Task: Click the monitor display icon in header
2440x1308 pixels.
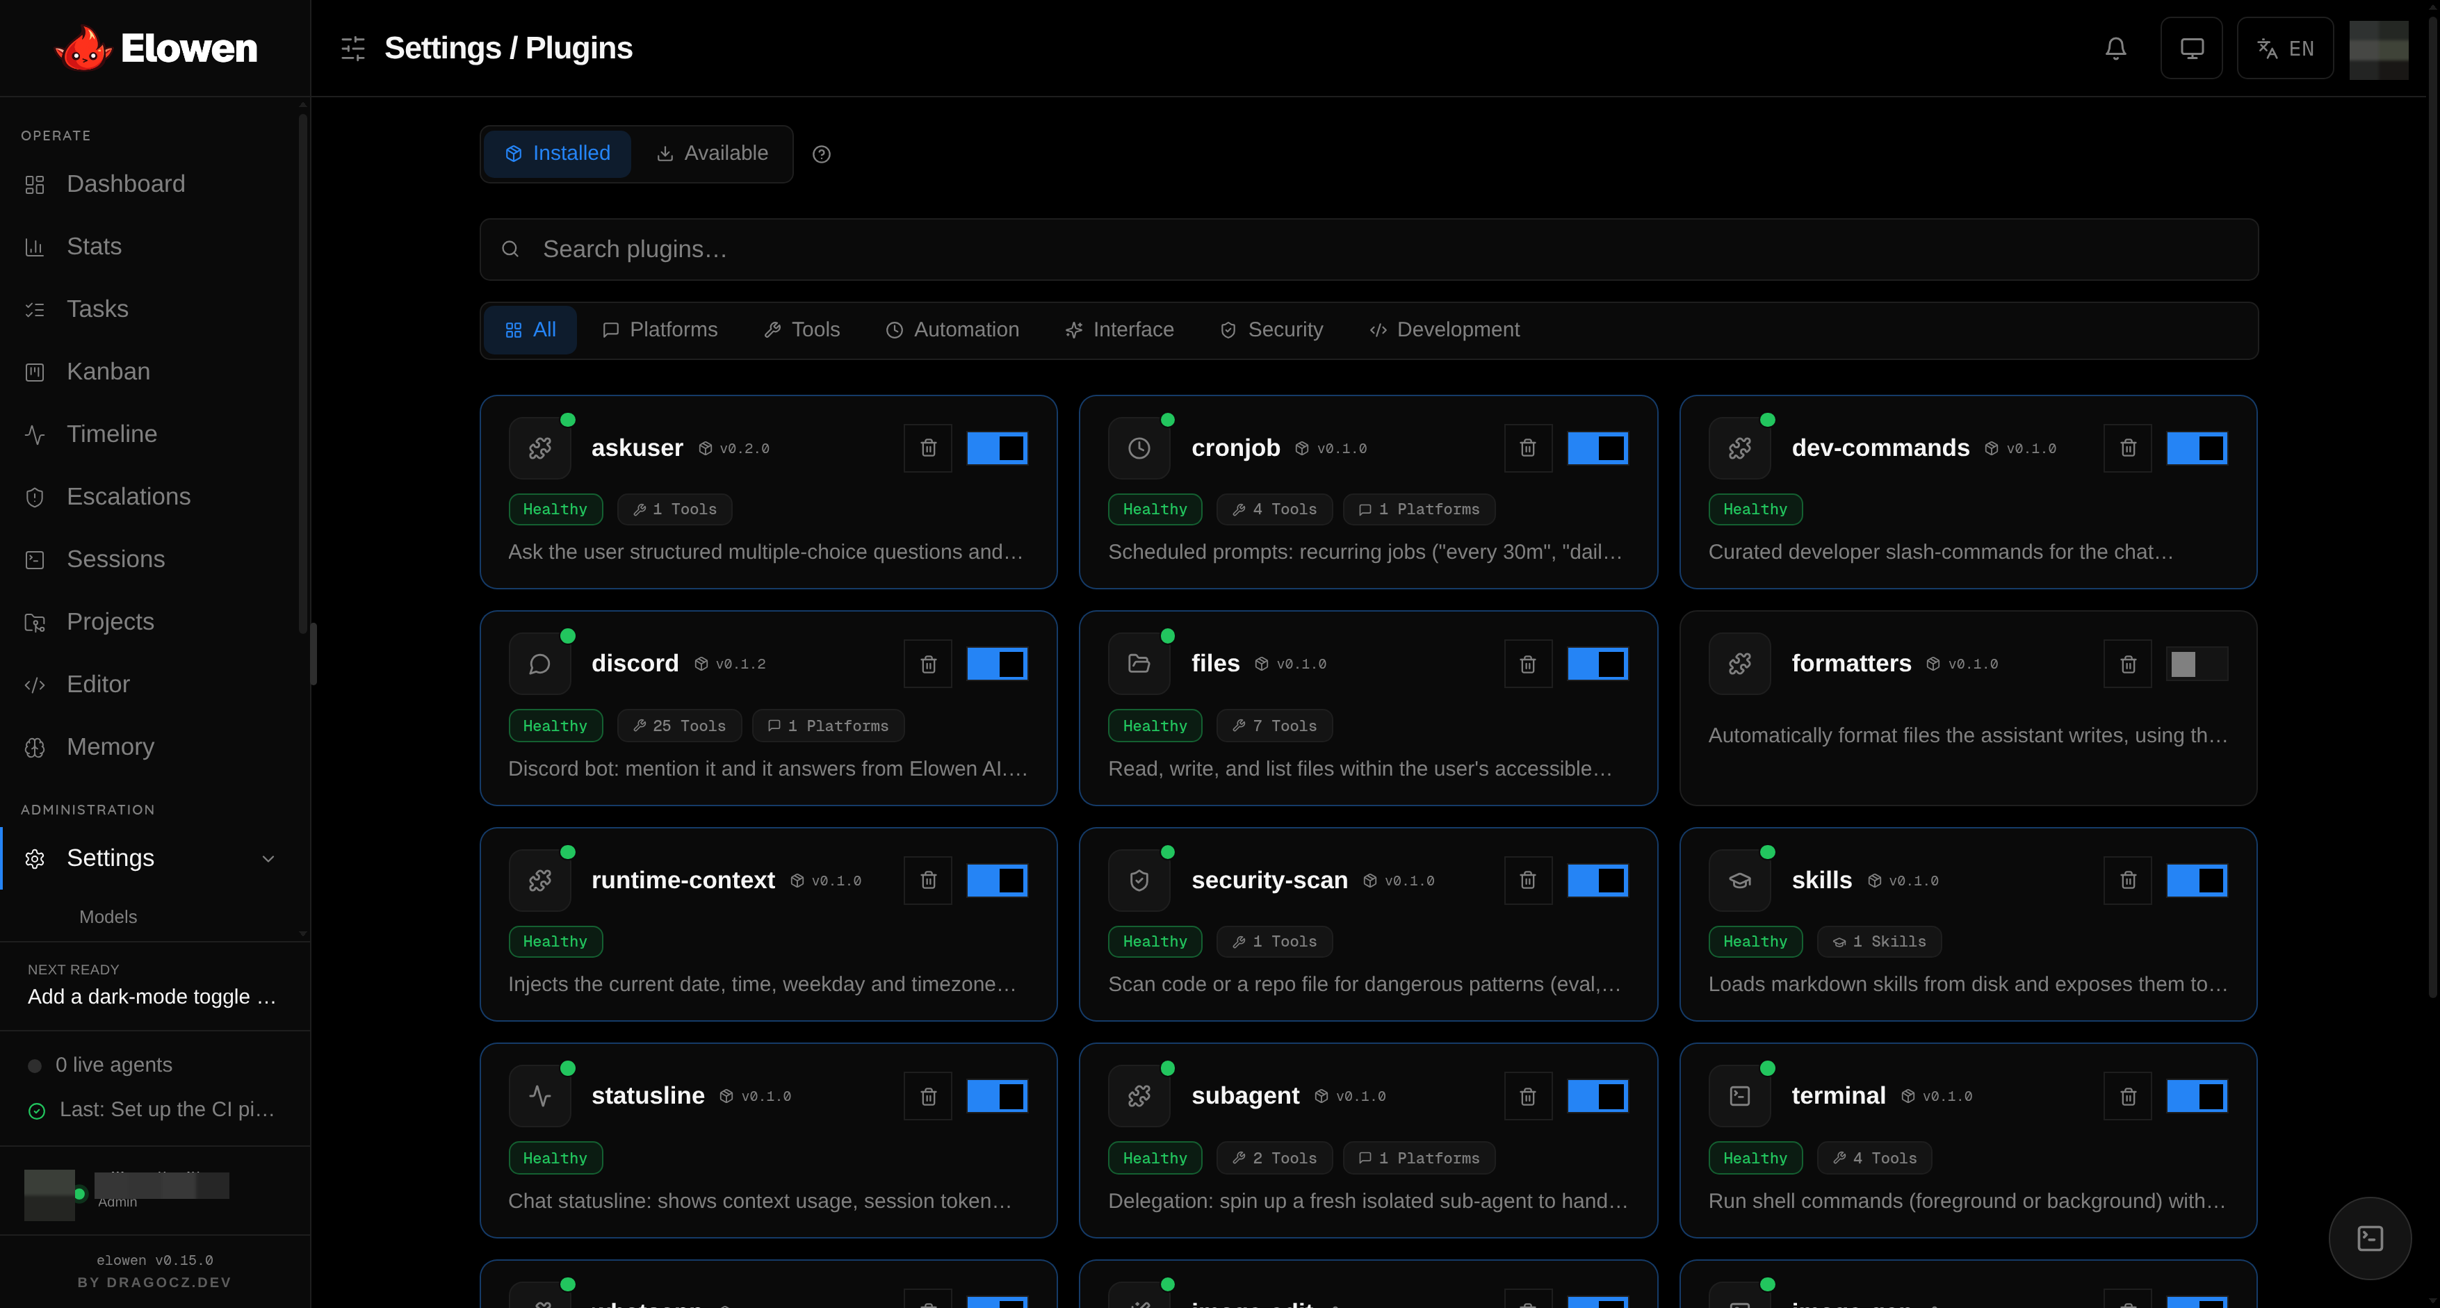Action: click(2191, 49)
